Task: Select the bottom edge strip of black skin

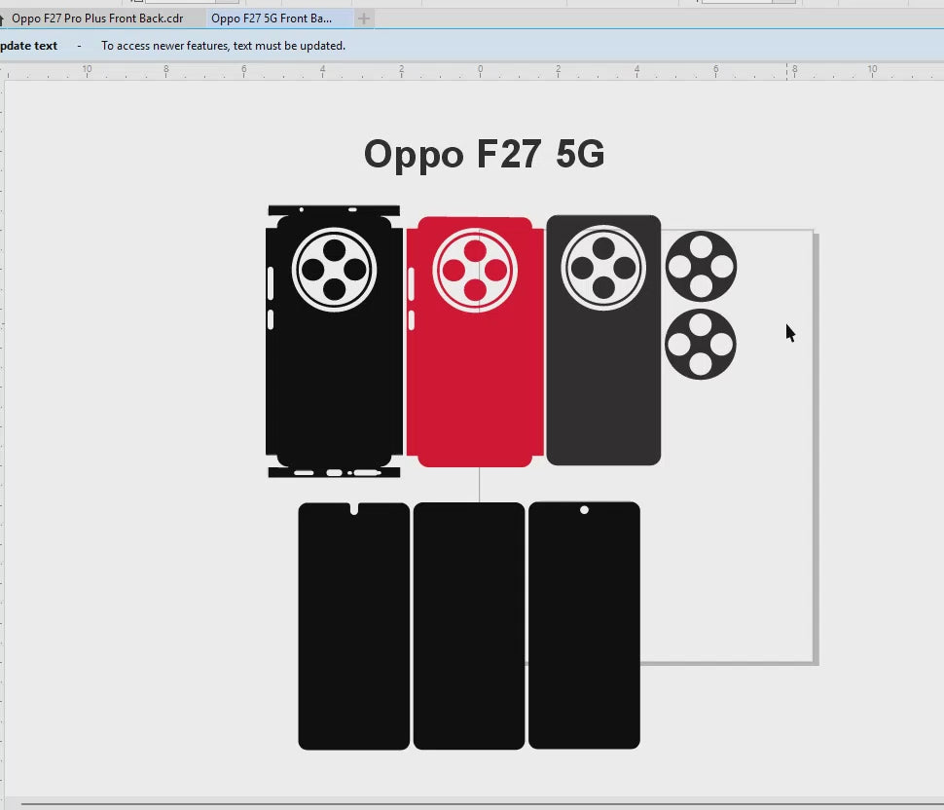Action: click(x=334, y=472)
